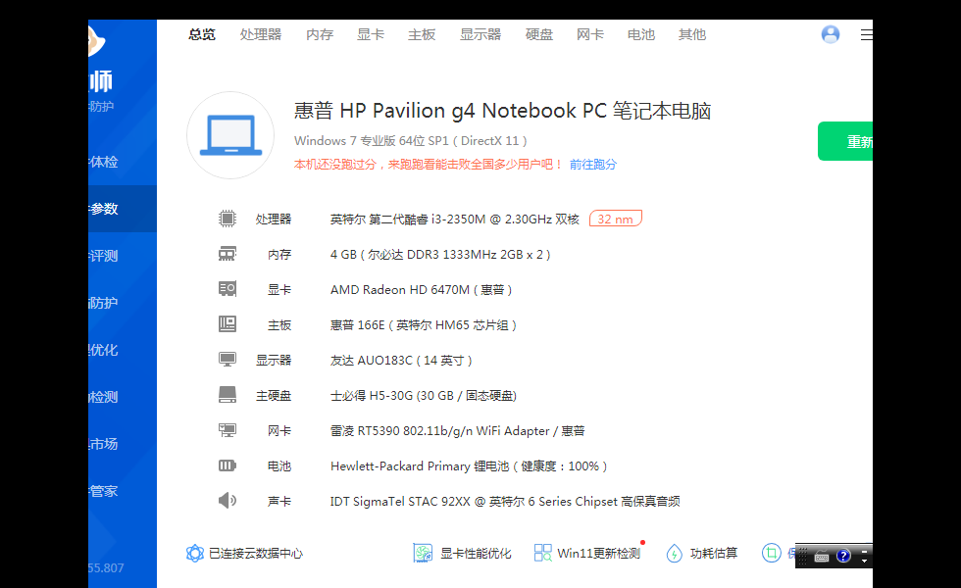961x588 pixels.
Task: Open the 评测 sidebar item
Action: pos(123,256)
